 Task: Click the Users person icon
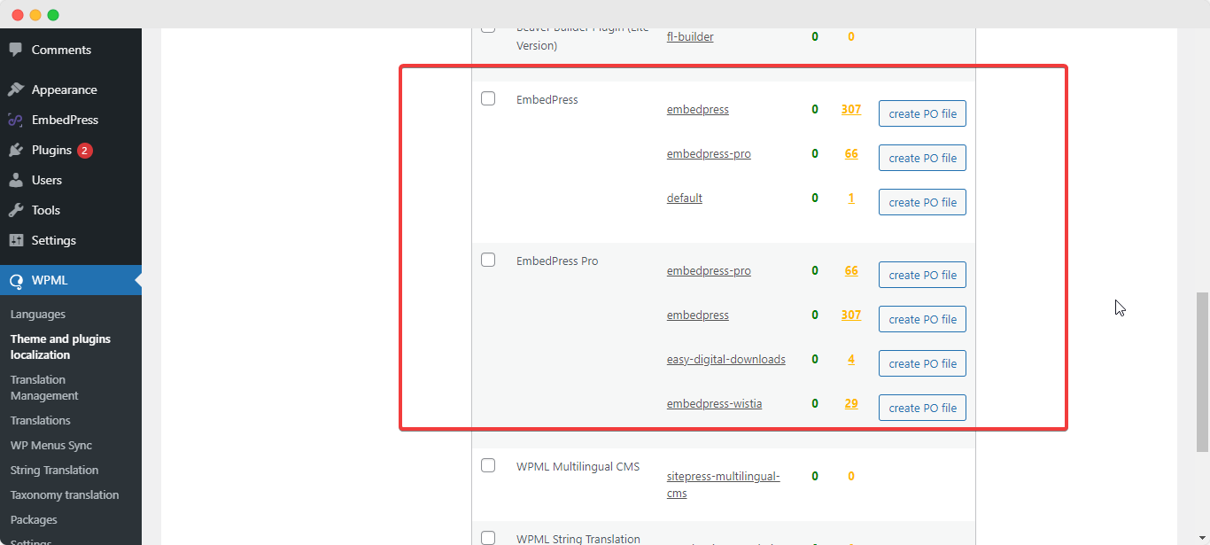pyautogui.click(x=15, y=180)
